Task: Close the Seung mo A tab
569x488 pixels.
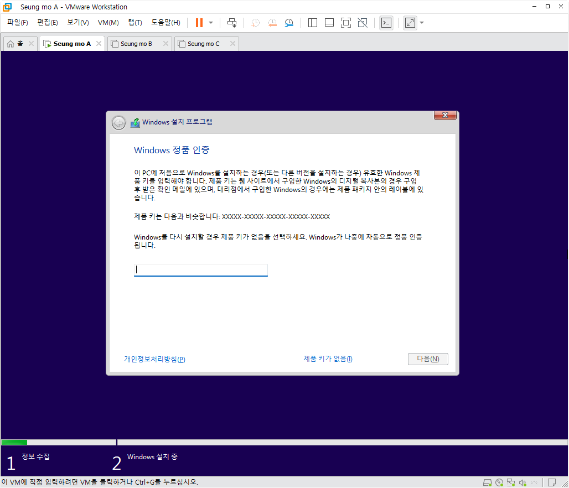Action: point(99,44)
